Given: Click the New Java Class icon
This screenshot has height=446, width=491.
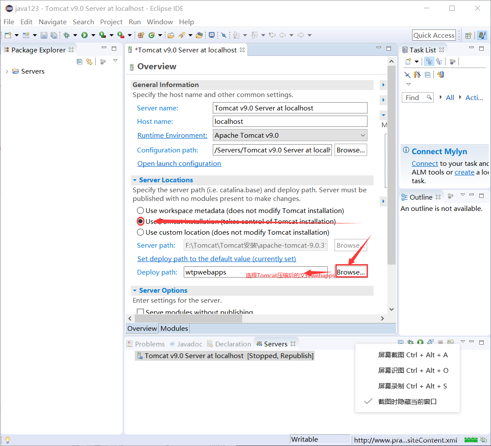Looking at the screenshot, I should (x=152, y=35).
